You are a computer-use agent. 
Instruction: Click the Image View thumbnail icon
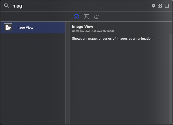pos(8,27)
